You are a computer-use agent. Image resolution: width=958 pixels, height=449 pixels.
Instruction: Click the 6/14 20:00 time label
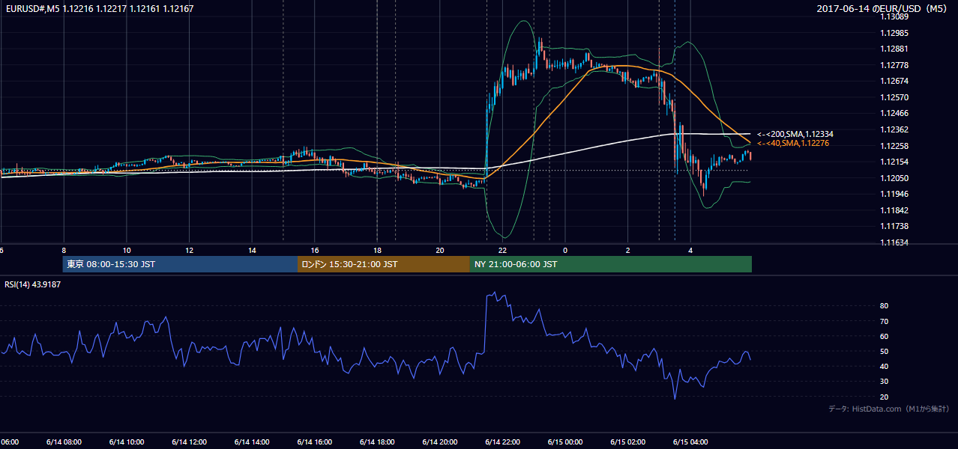click(440, 442)
